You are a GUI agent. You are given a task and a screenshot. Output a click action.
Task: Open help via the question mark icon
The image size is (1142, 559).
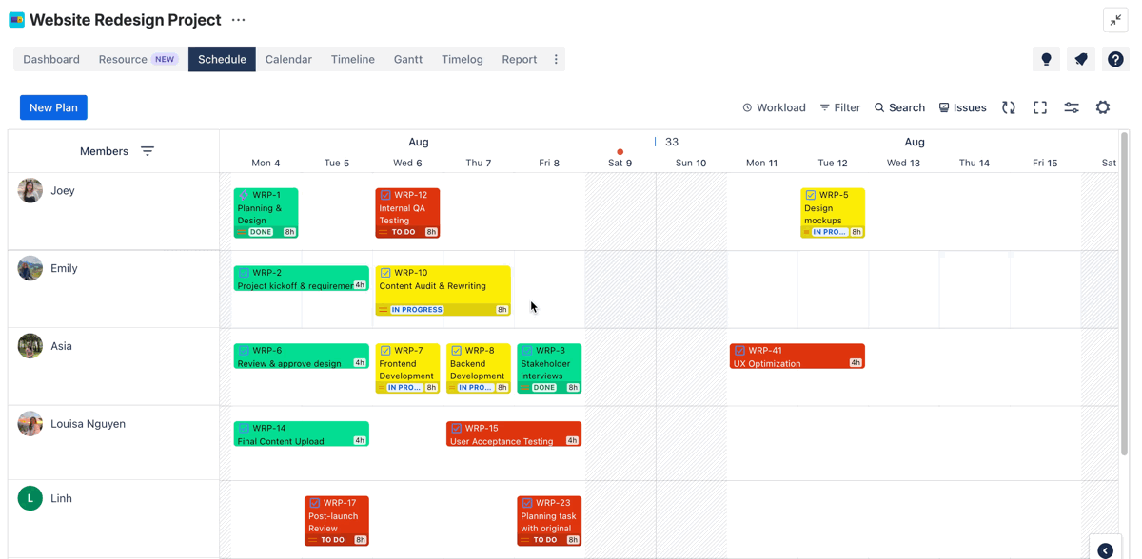tap(1115, 59)
